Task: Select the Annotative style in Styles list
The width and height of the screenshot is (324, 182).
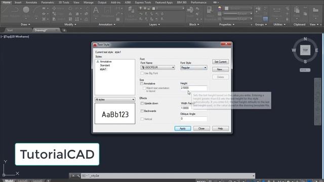Action: point(106,62)
